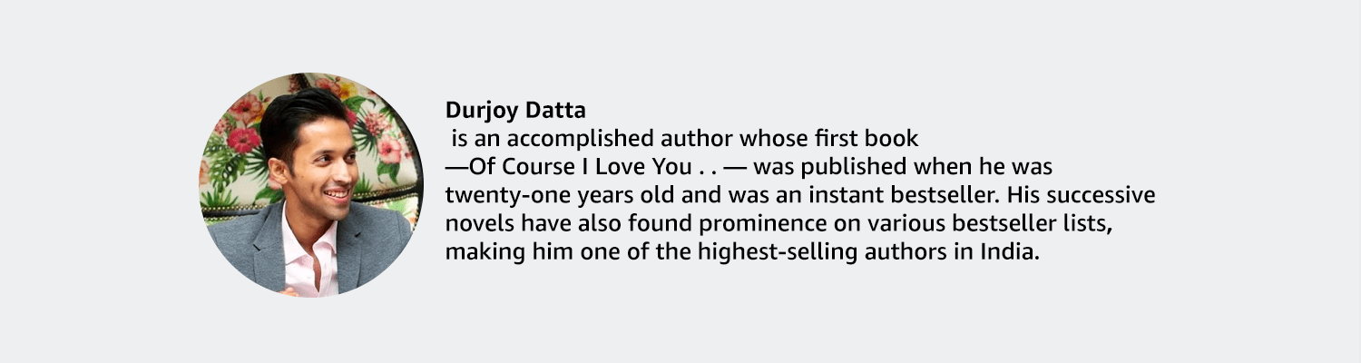This screenshot has width=1361, height=363.
Task: Click the circular author profile photo
Action: point(311,184)
